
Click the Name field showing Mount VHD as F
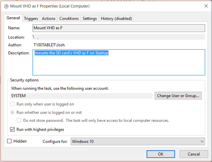pyautogui.click(x=119, y=28)
